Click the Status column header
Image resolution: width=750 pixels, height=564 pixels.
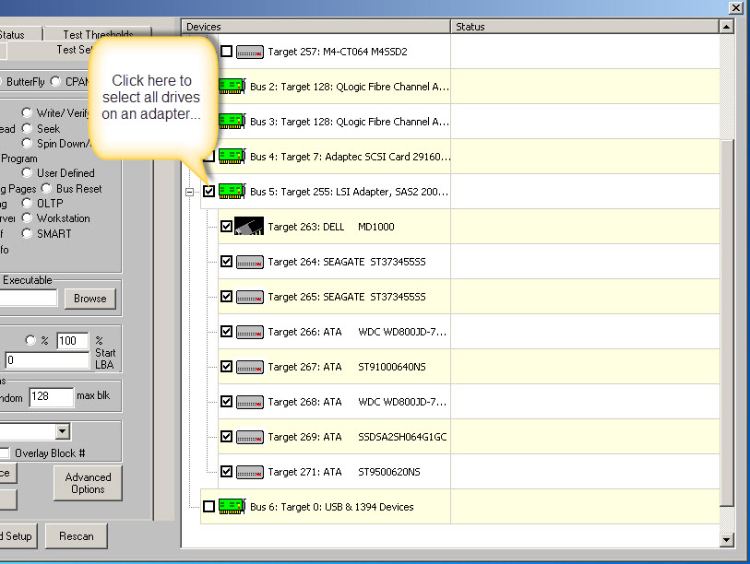point(585,27)
